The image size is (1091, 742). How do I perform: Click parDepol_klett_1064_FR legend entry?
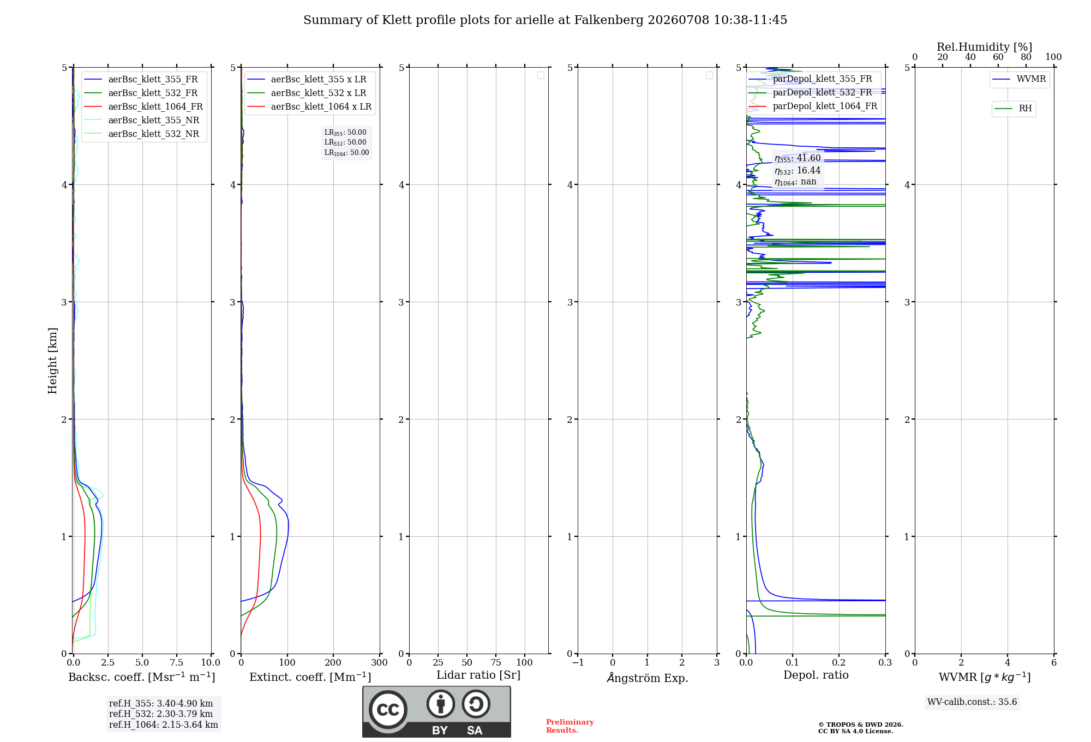coord(813,106)
